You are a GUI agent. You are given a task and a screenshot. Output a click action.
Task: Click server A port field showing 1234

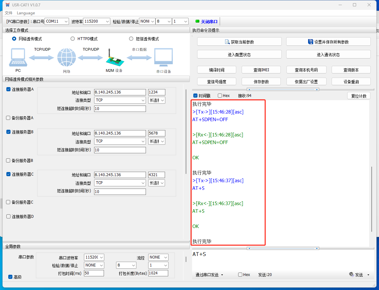tap(156, 92)
